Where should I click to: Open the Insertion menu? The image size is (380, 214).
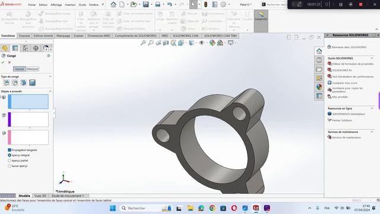[x=70, y=5]
